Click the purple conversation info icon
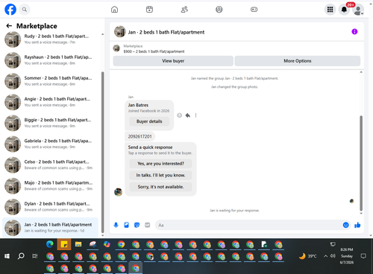Screen dimensions: 373x274 354,31
